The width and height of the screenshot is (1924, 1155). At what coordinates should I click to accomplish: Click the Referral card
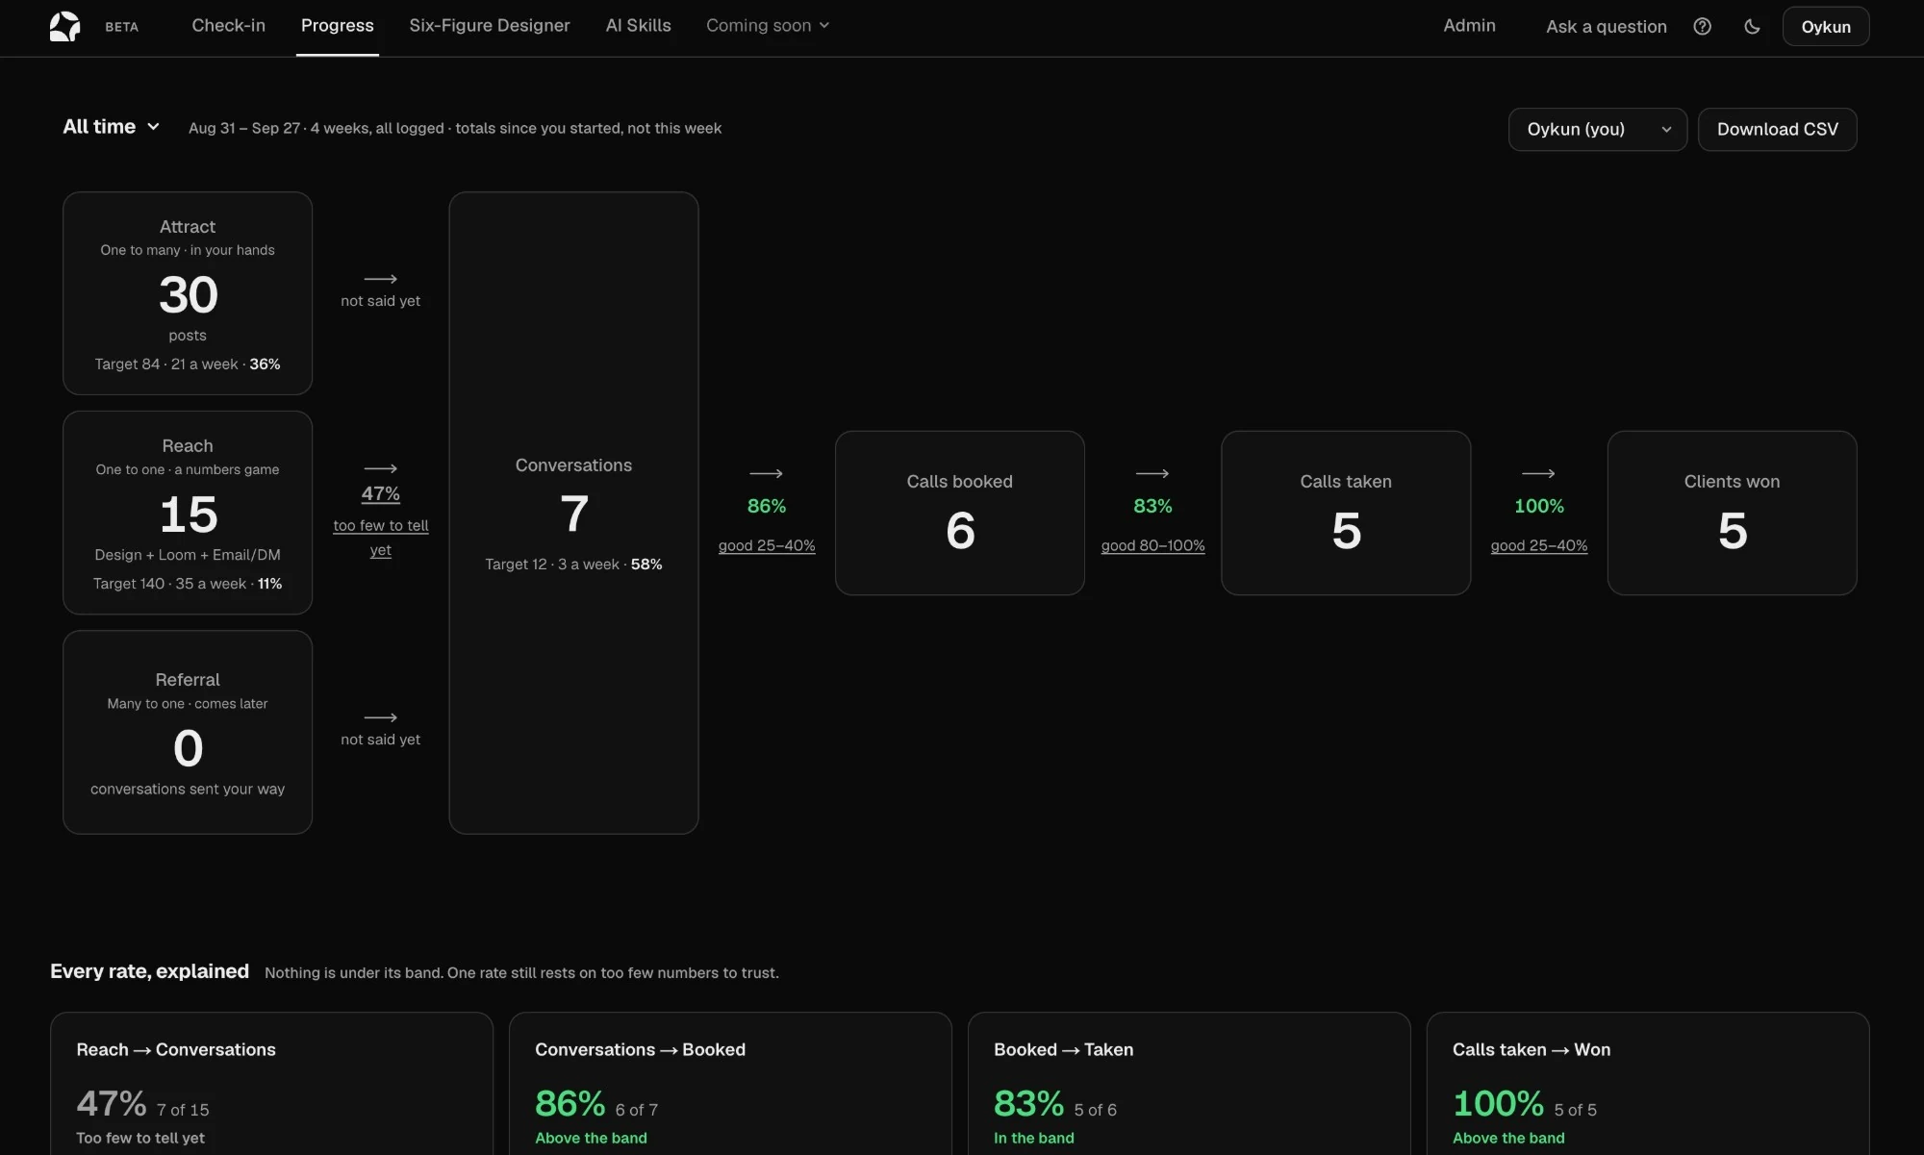(188, 732)
